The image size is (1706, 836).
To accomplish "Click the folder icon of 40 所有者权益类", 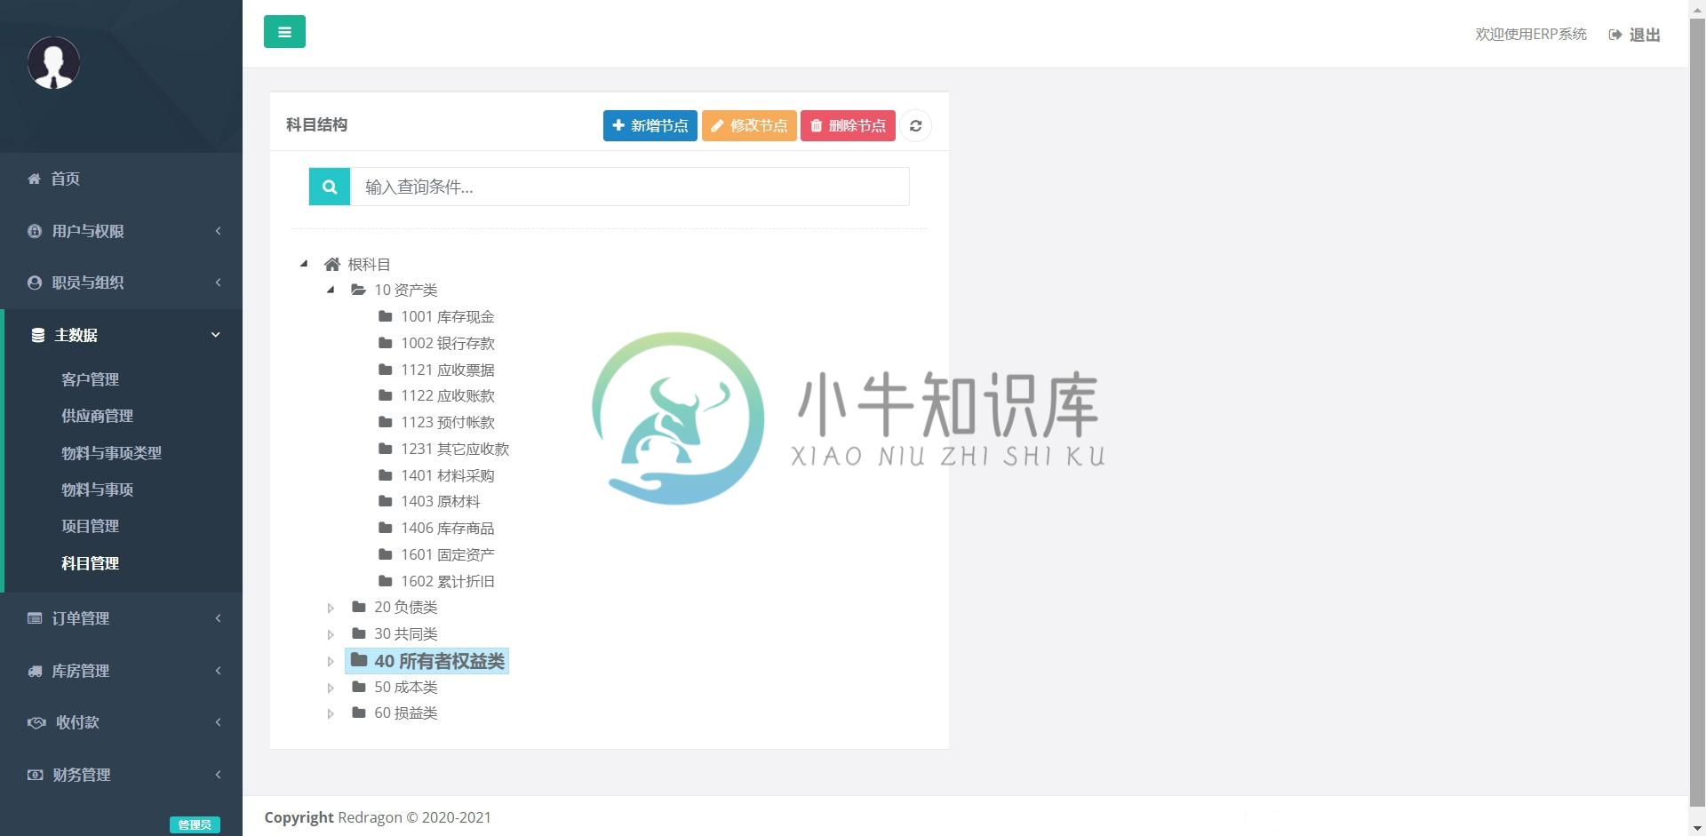I will click(359, 660).
